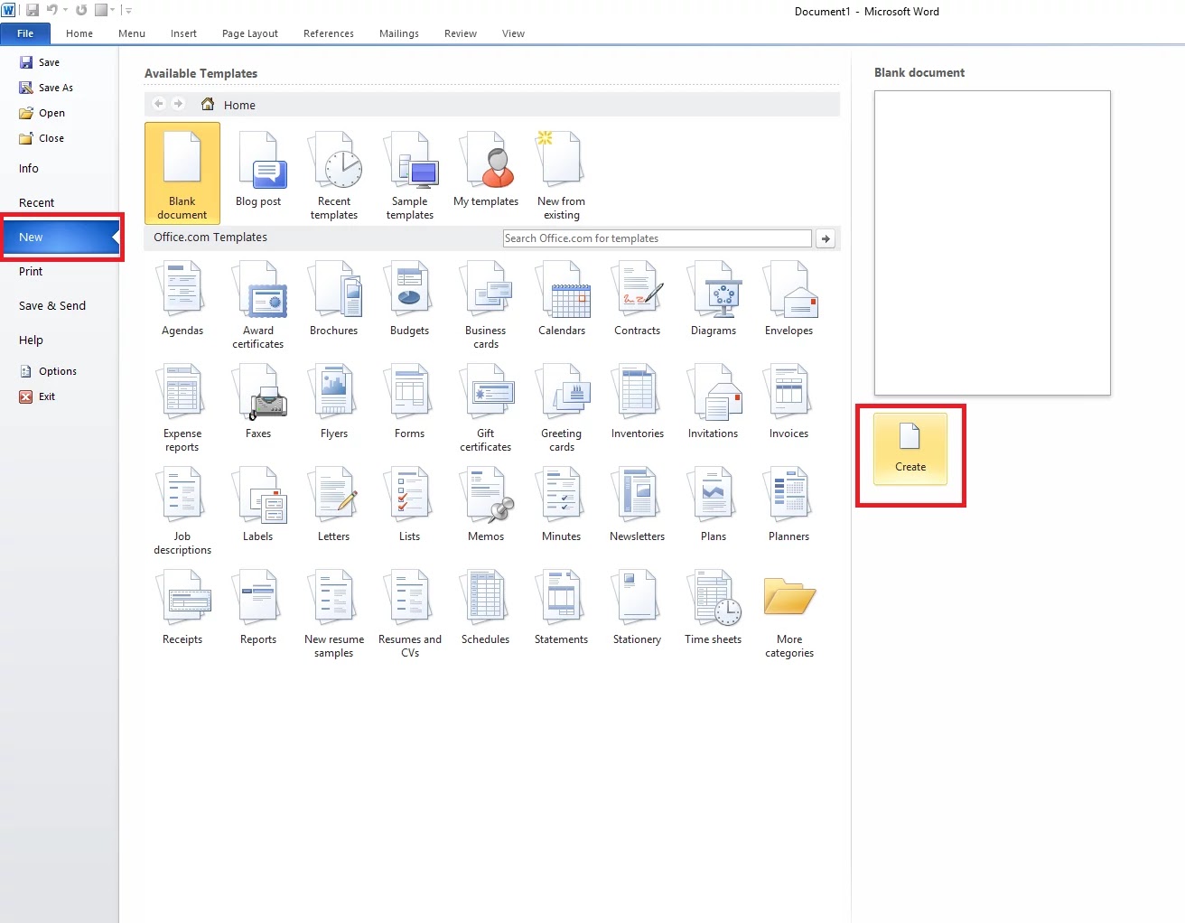The image size is (1185, 923).
Task: Click the Create button
Action: pos(910,449)
